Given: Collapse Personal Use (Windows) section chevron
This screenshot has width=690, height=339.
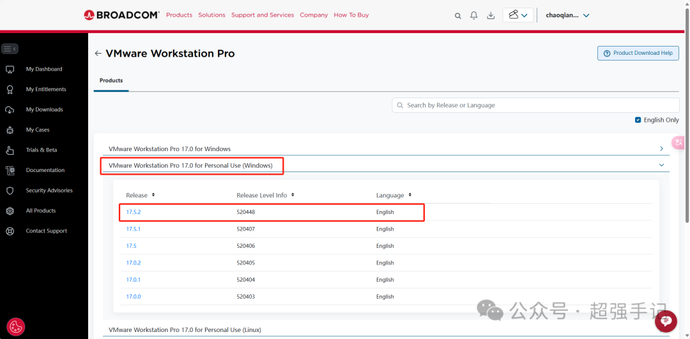Looking at the screenshot, I should pos(661,165).
